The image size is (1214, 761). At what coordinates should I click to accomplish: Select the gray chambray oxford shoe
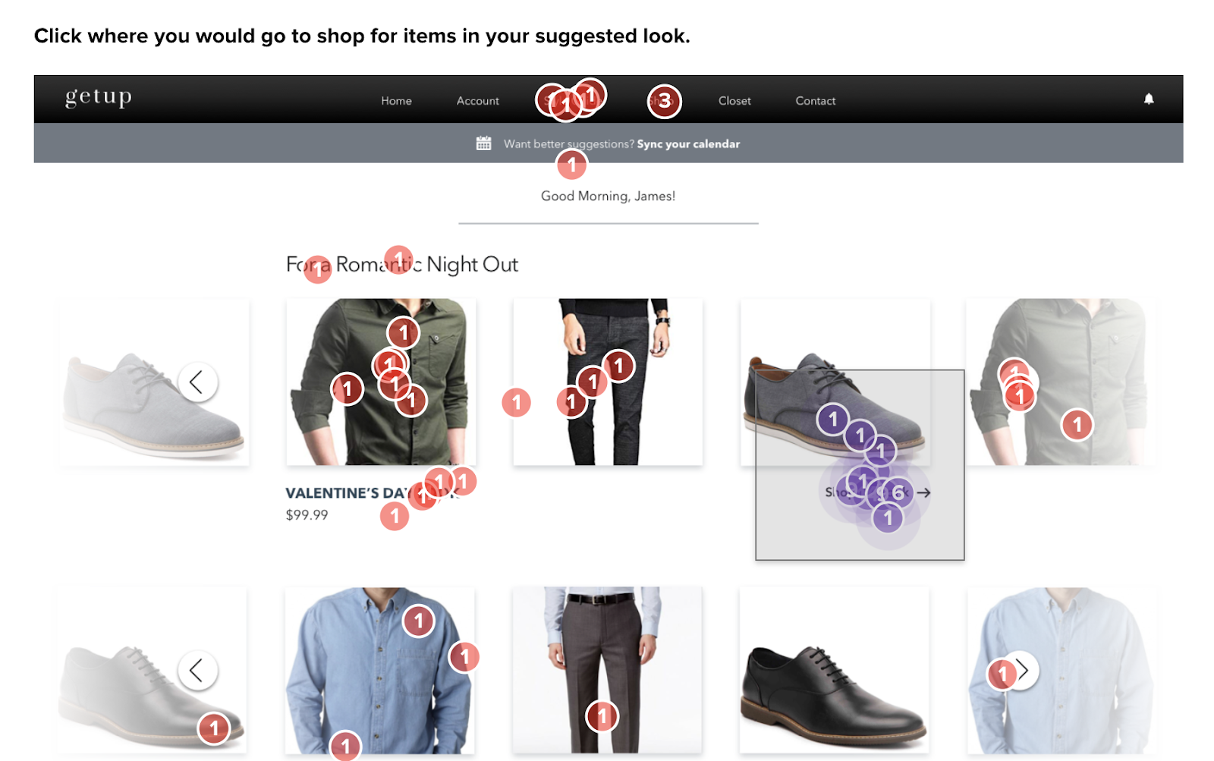835,382
